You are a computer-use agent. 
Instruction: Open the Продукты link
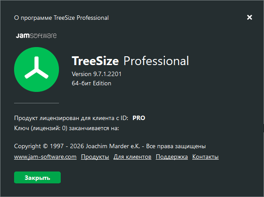(x=95, y=157)
